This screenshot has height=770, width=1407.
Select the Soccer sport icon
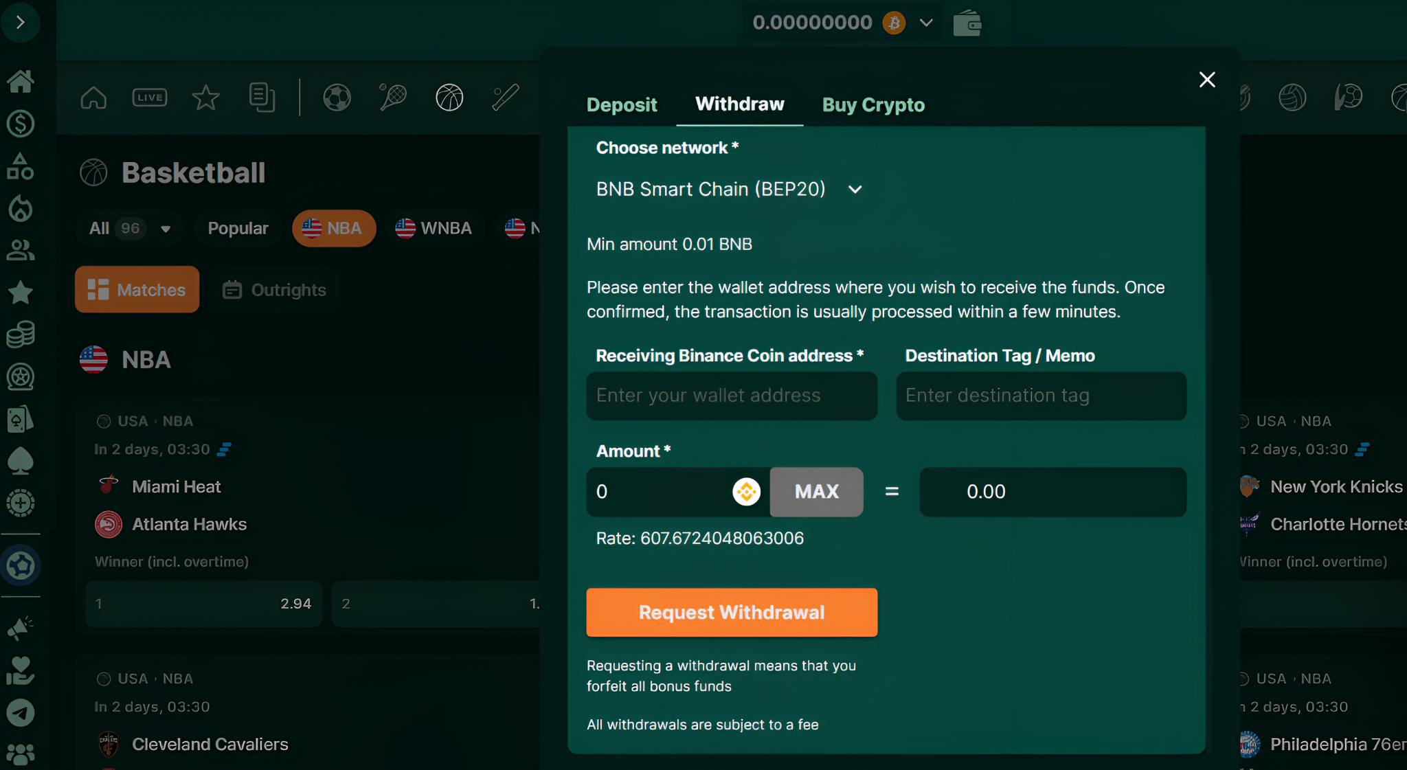pos(337,98)
